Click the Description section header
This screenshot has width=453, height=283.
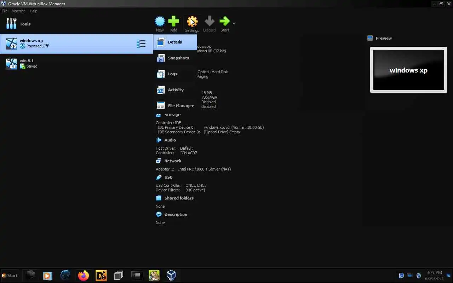point(176,214)
